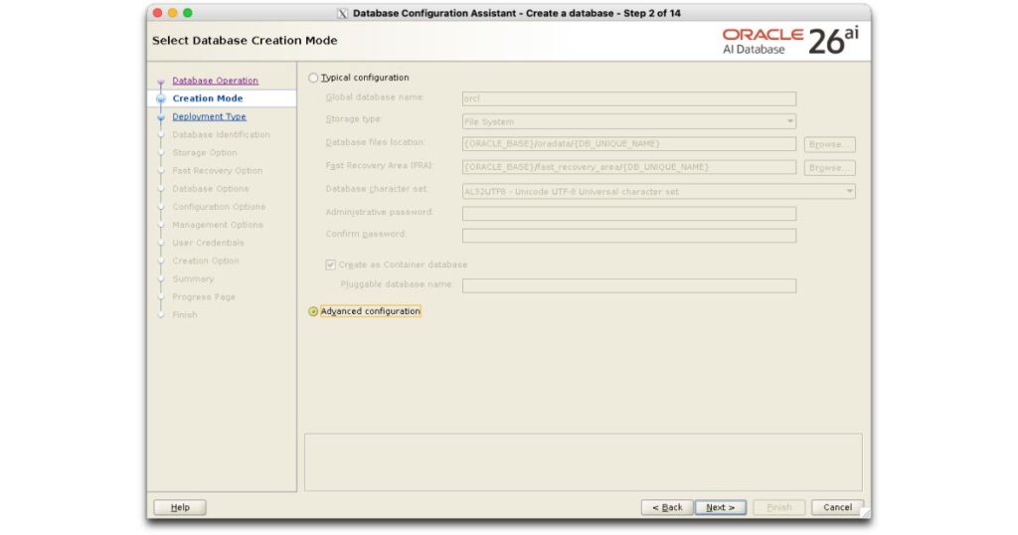This screenshot has width=1018, height=535.
Task: Click the Management Options step
Action: coord(218,225)
